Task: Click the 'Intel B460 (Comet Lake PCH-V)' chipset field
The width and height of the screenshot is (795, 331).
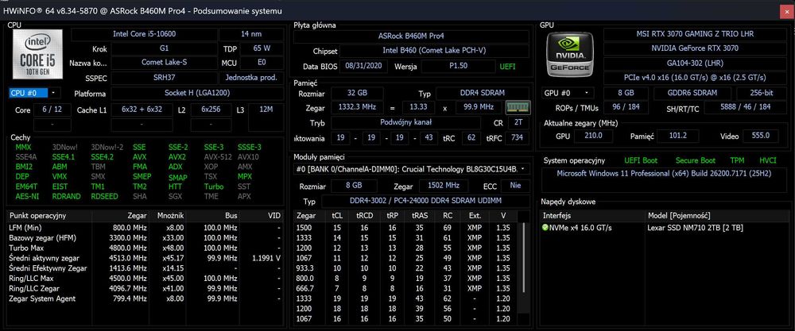Action: [x=434, y=51]
